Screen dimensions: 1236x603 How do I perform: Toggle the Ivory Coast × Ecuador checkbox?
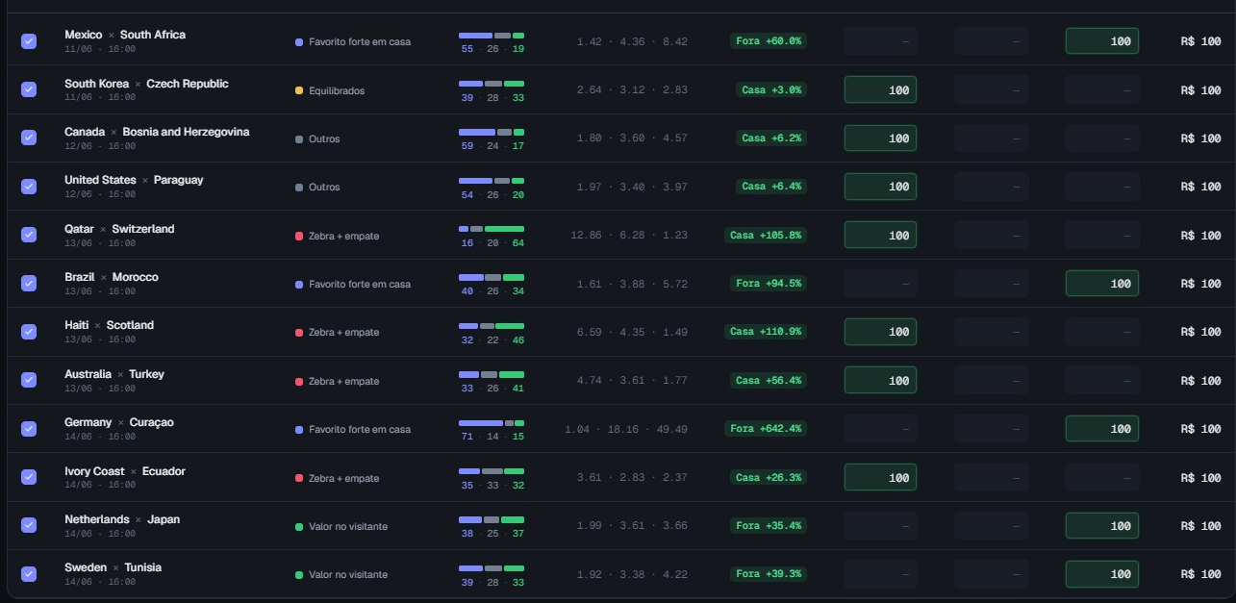pos(29,477)
